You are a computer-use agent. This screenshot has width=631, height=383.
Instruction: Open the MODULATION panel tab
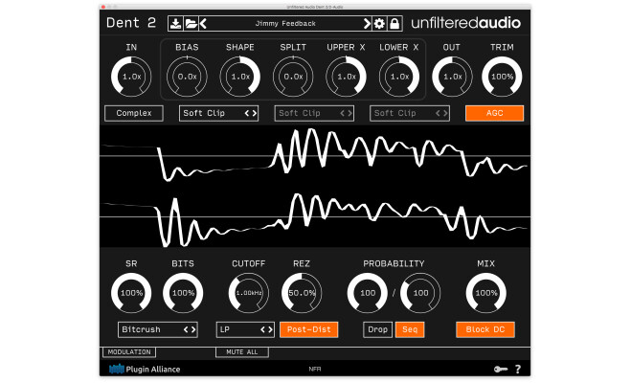point(129,352)
